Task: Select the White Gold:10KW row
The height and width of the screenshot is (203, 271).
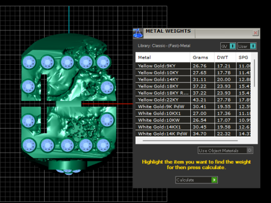Action: [x=193, y=120]
